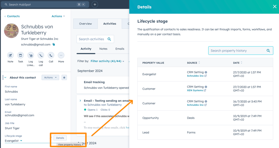Viewport: 279px width, 148px height.
Task: Click the plus button in top bar
Action: point(95,5)
